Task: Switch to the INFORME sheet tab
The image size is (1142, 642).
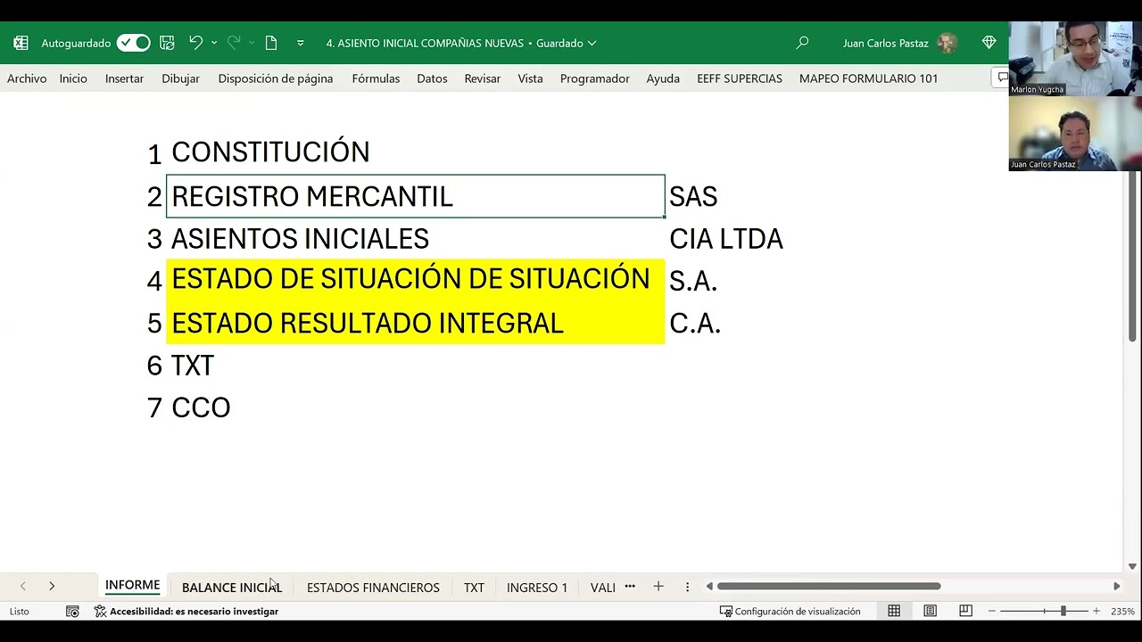Action: pyautogui.click(x=132, y=586)
